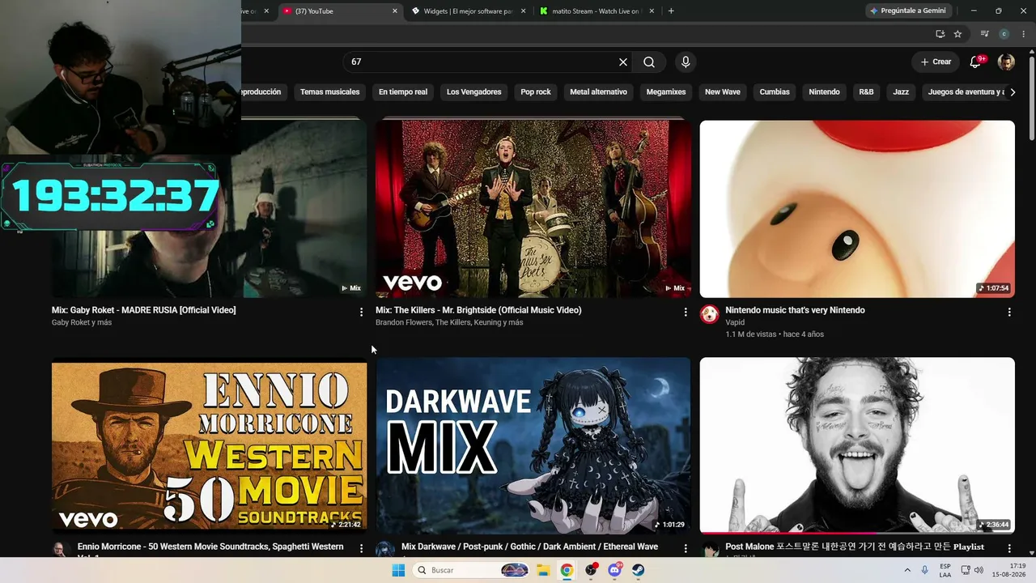The width and height of the screenshot is (1036, 583).
Task: Filter by Metal alternativo chip
Action: (x=598, y=92)
